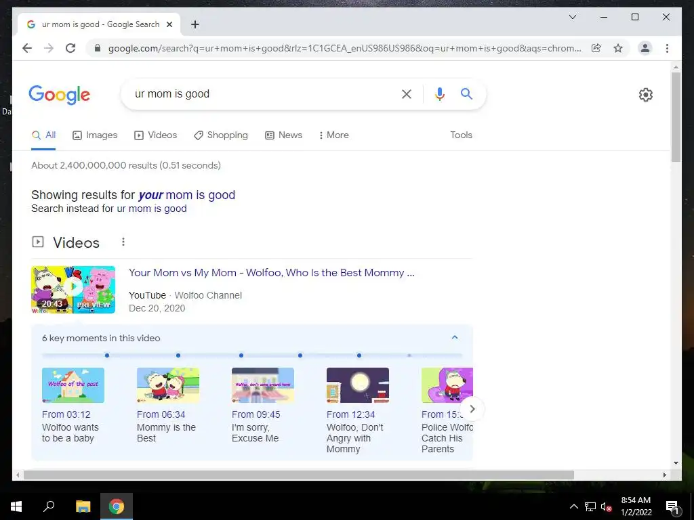The image size is (694, 520).
Task: Open the Videos section three-dot options
Action: [123, 242]
